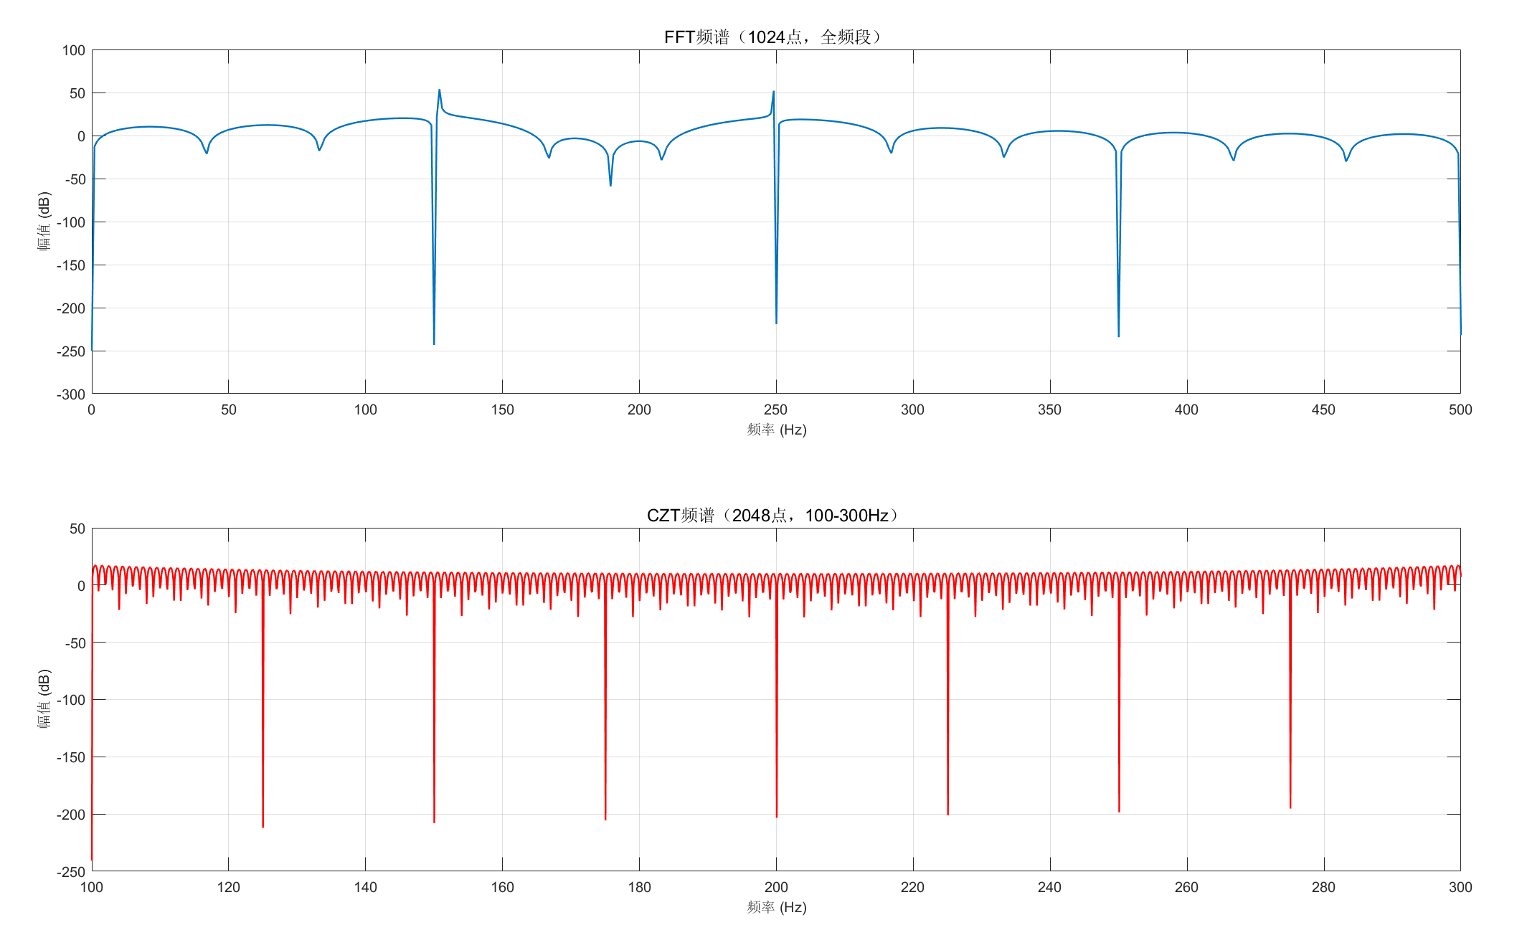Click the bottom plot's 频率 (Hz) label

[776, 907]
